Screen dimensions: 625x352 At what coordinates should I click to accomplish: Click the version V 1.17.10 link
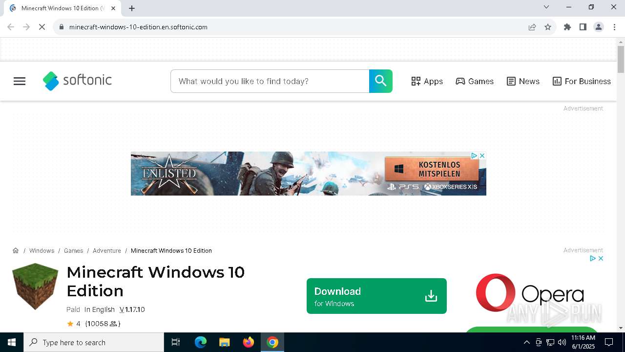pyautogui.click(x=132, y=309)
